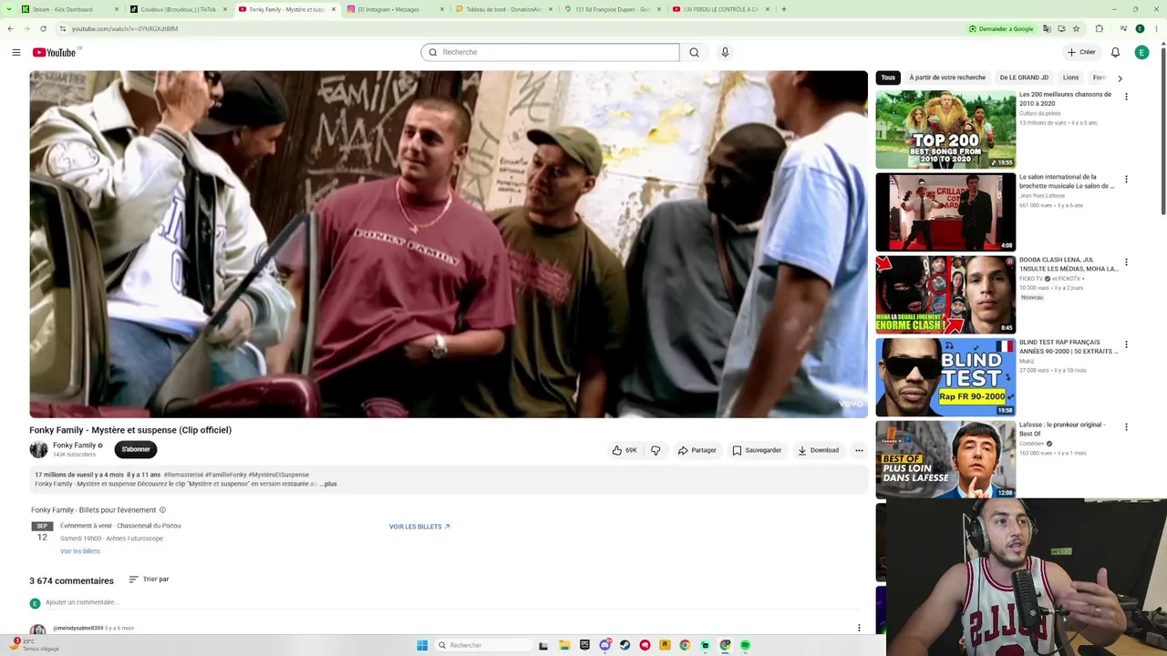This screenshot has width=1167, height=656.
Task: Open Epic Games Launcher from taskbar
Action: click(x=584, y=645)
